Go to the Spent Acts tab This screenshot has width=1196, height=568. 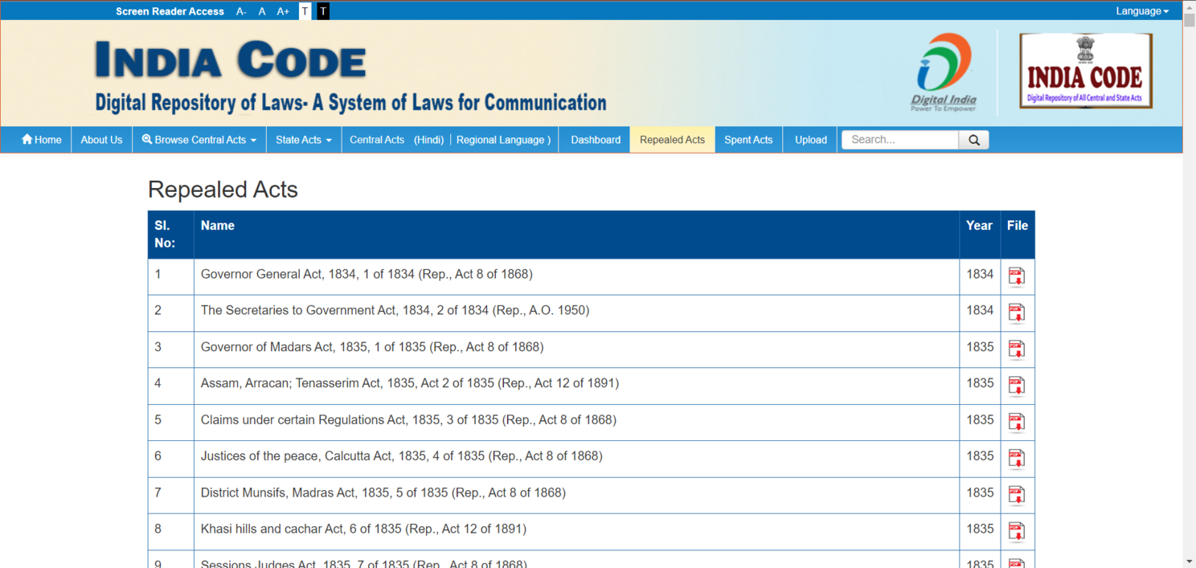coord(748,140)
